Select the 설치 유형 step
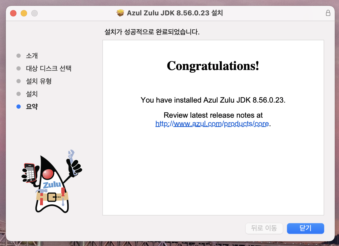Viewport: 339px width, 246px height. [x=39, y=81]
